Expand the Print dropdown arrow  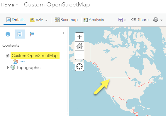tap(161, 20)
